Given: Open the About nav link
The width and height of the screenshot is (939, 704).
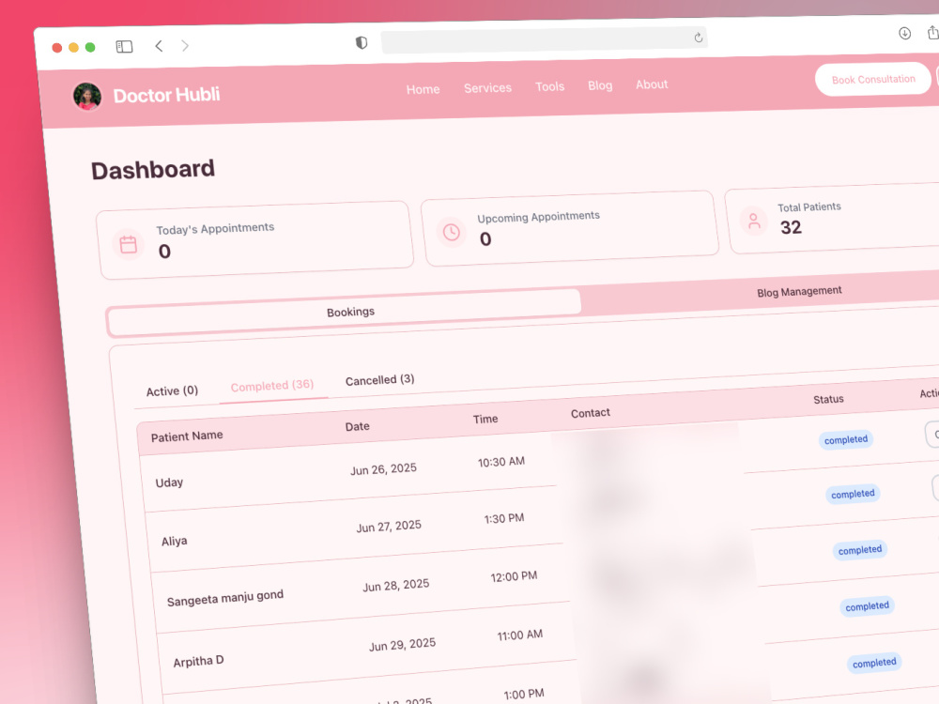Looking at the screenshot, I should click(652, 84).
